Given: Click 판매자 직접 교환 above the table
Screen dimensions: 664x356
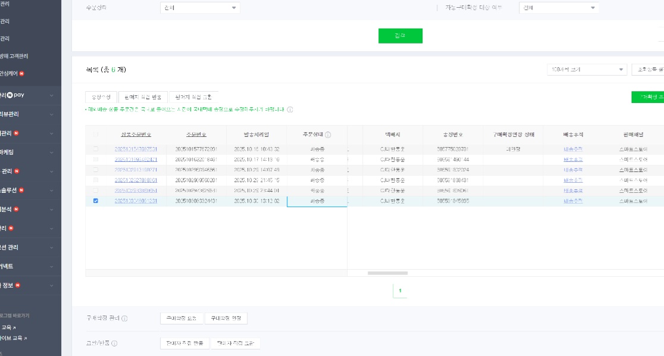Looking at the screenshot, I should 193,97.
